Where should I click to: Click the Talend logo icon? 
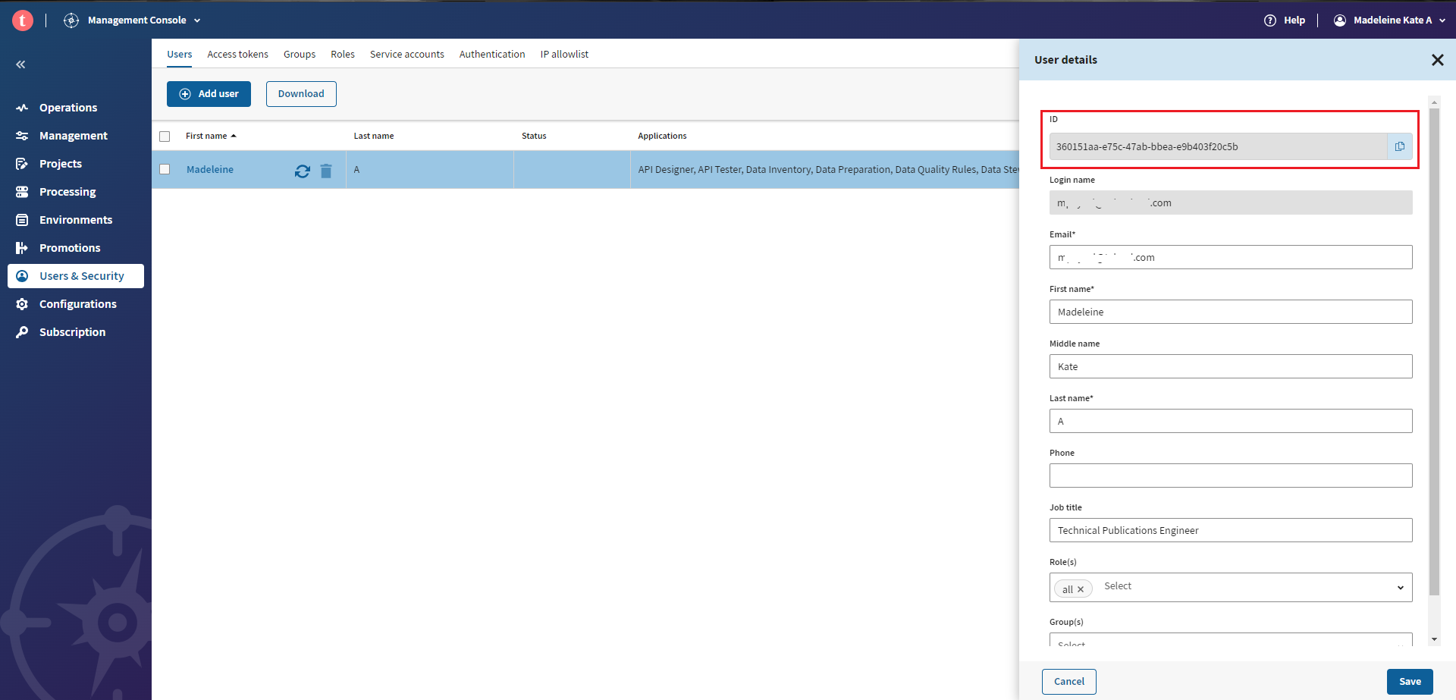[x=23, y=20]
